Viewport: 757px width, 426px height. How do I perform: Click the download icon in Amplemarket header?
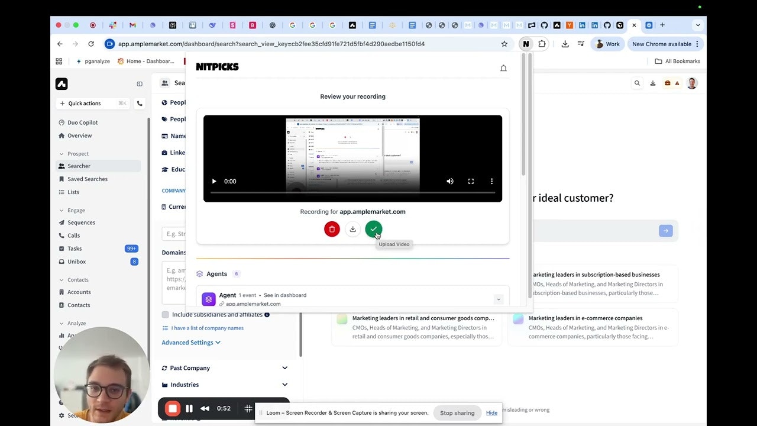click(652, 83)
